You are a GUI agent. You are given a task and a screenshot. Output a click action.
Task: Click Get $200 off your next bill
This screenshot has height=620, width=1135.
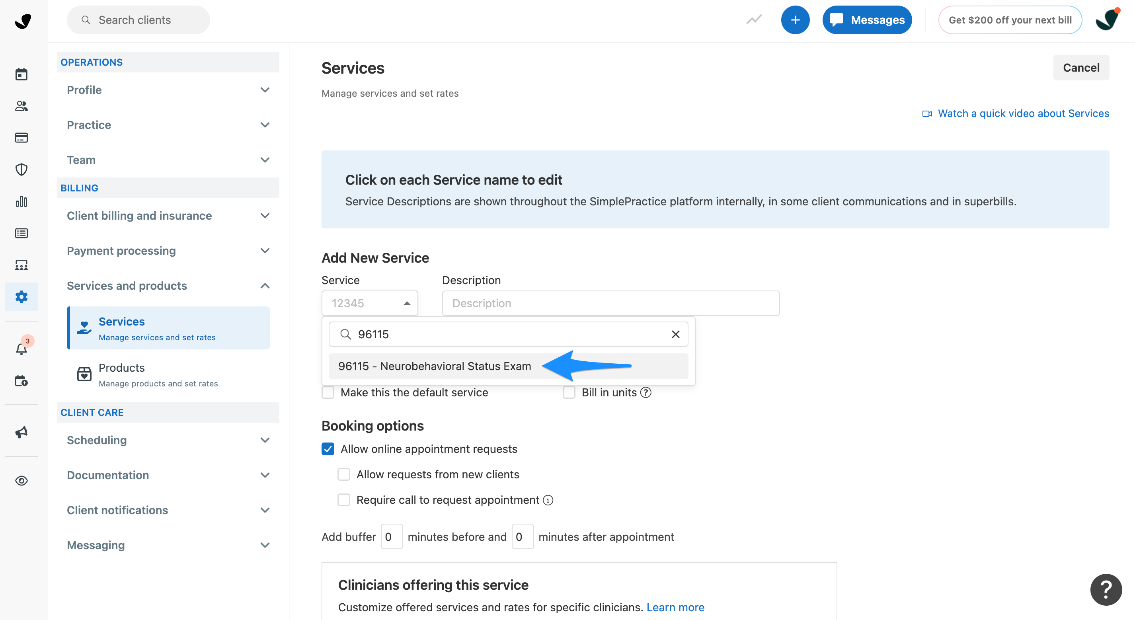coord(1010,20)
